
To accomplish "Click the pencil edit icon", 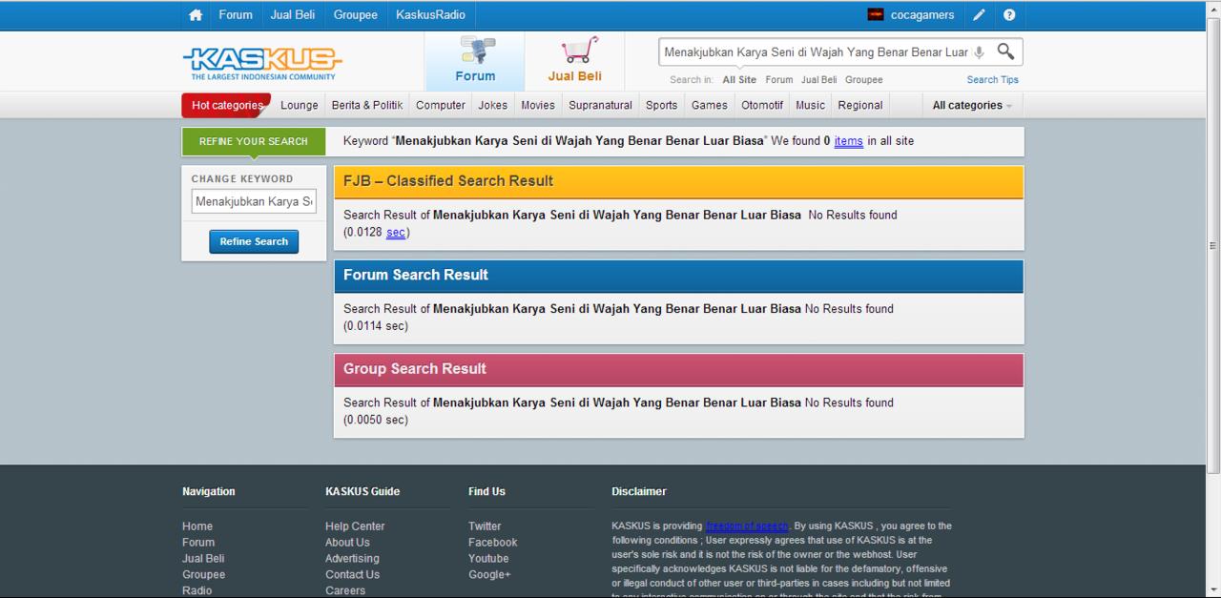I will (x=979, y=15).
